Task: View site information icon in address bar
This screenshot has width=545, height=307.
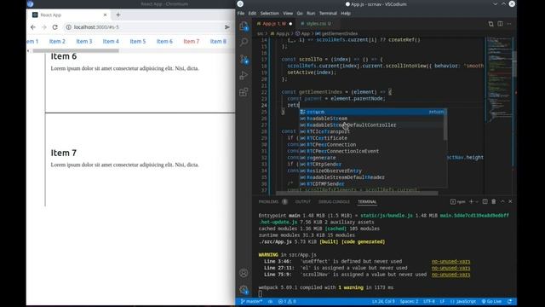Action: point(68,27)
